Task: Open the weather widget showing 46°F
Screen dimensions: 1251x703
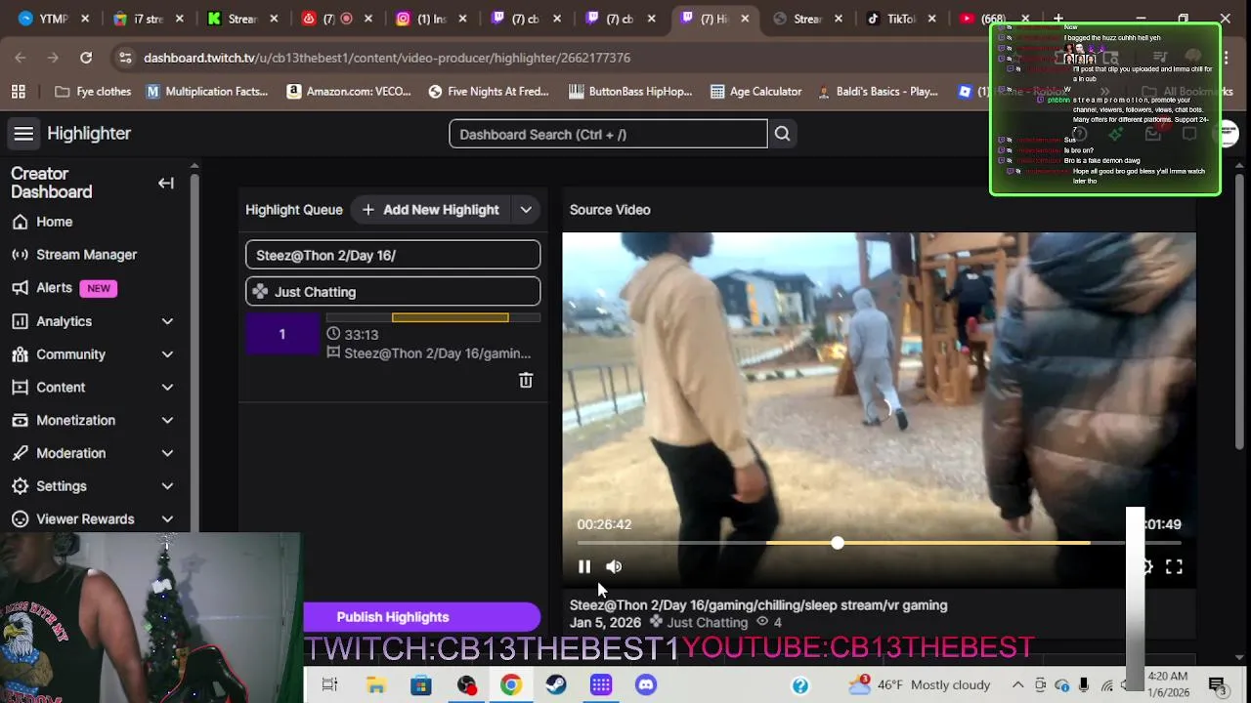Action: click(920, 685)
